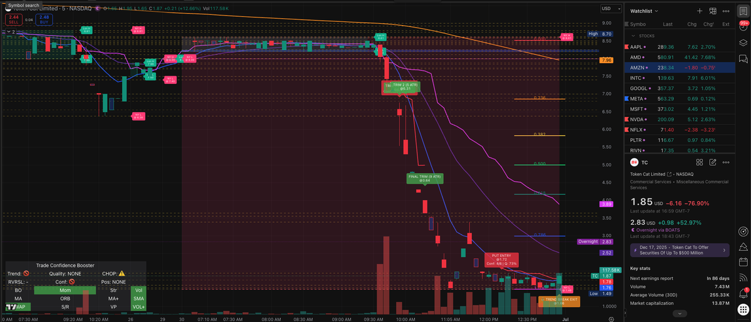This screenshot has width=751, height=322.
Task: Select AMD in the watchlist
Action: pos(680,57)
